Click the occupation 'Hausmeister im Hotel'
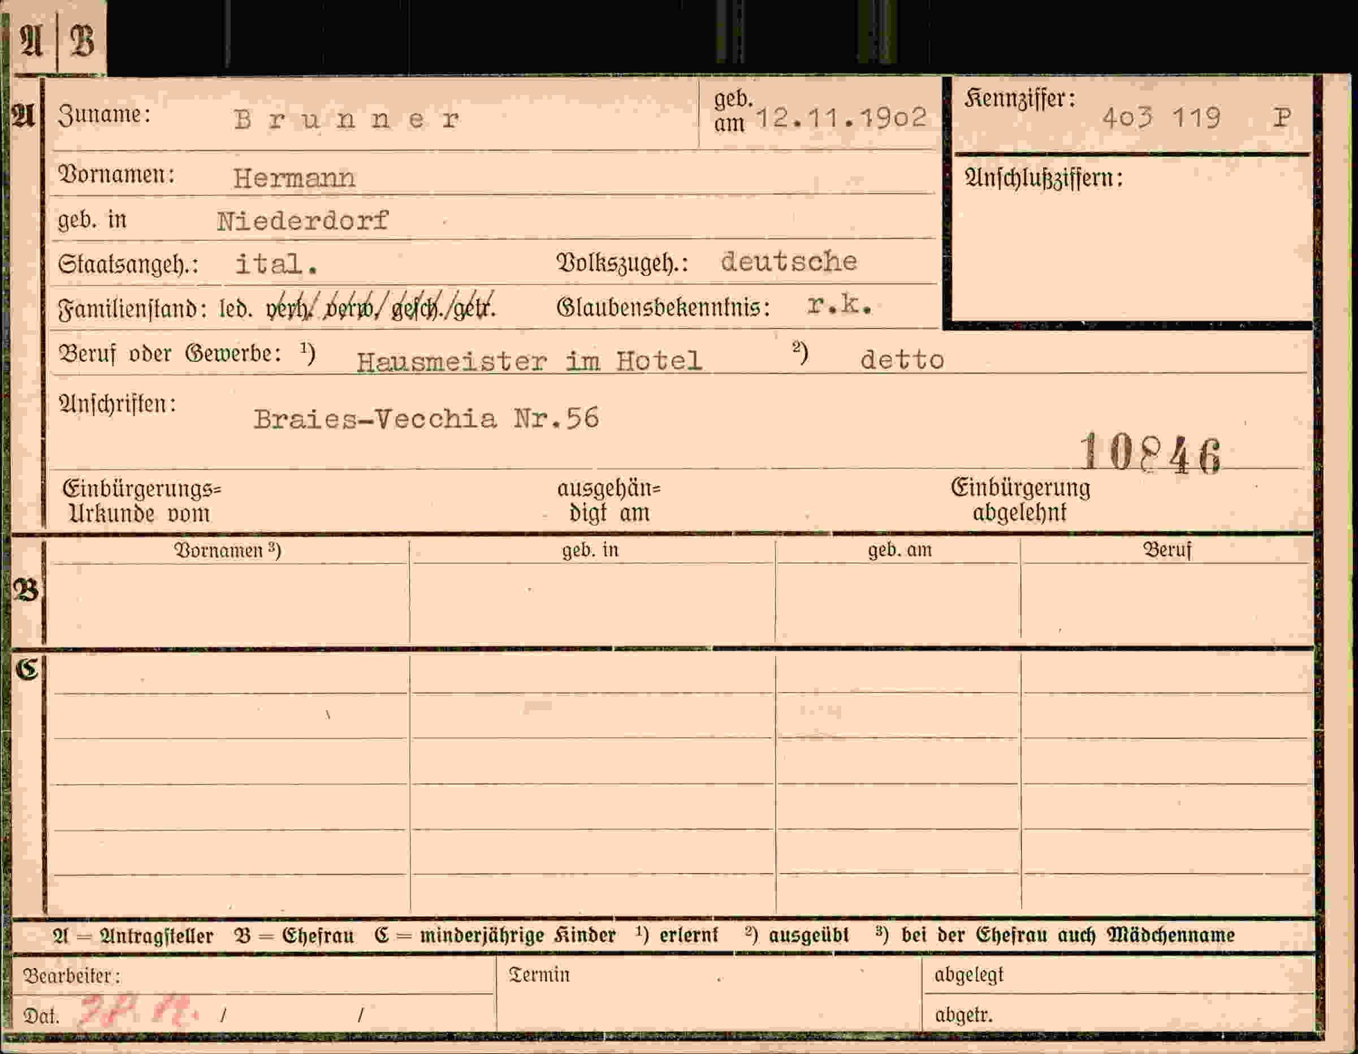This screenshot has width=1358, height=1054. tap(529, 361)
